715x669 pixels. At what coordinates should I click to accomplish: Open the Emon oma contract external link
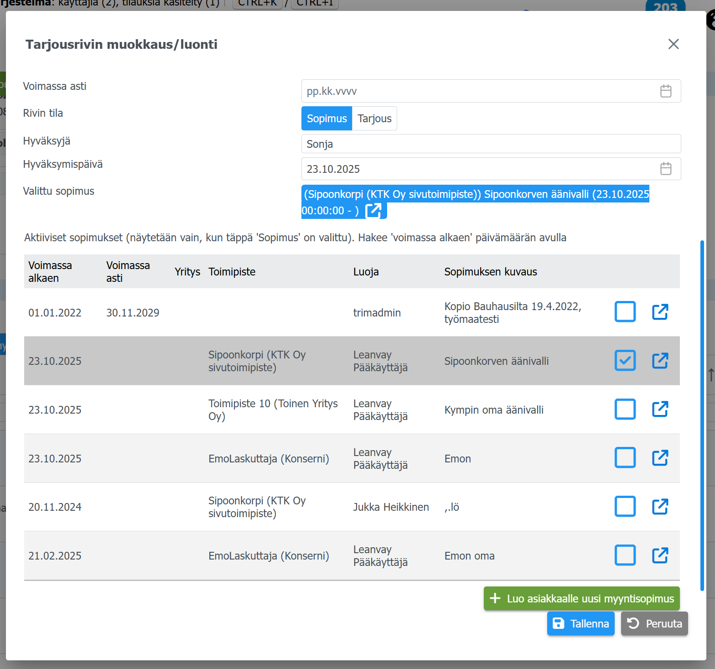pyautogui.click(x=660, y=555)
